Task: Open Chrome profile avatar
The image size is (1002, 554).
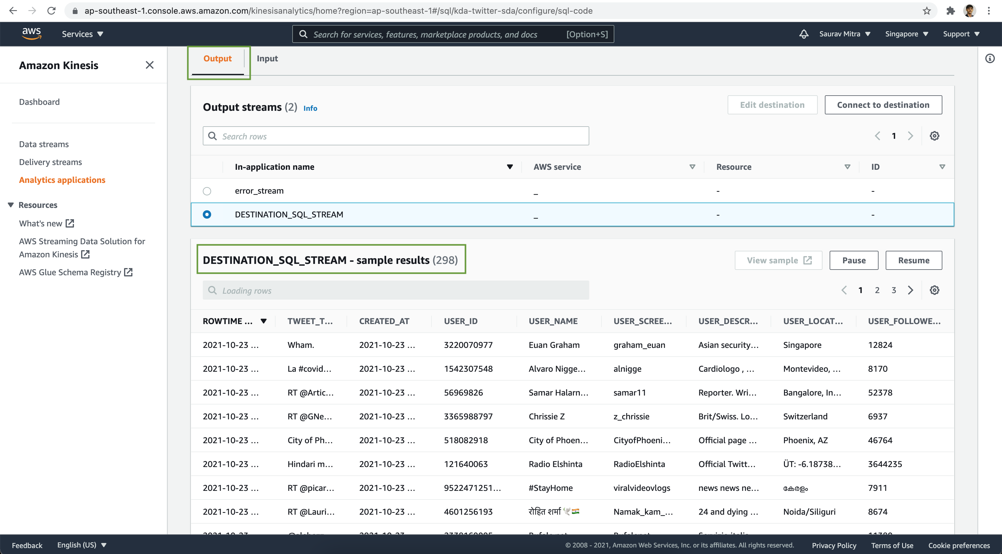Action: click(x=970, y=10)
